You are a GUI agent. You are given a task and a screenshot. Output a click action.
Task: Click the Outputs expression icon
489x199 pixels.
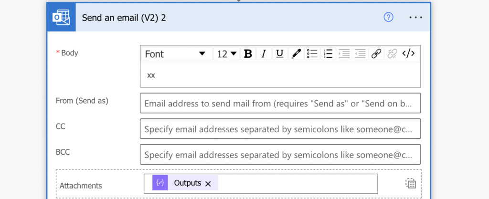point(160,183)
